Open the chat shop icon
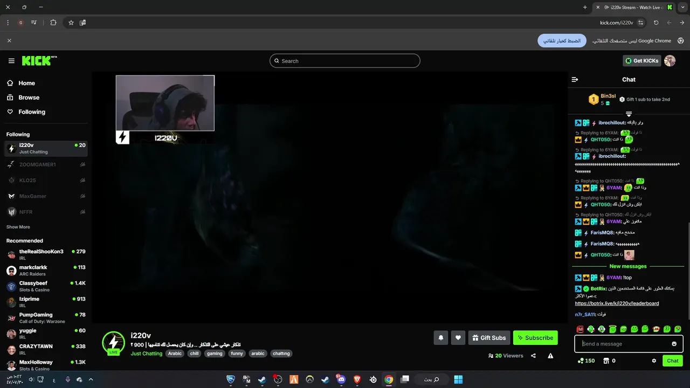The width and height of the screenshot is (690, 388). tap(606, 361)
